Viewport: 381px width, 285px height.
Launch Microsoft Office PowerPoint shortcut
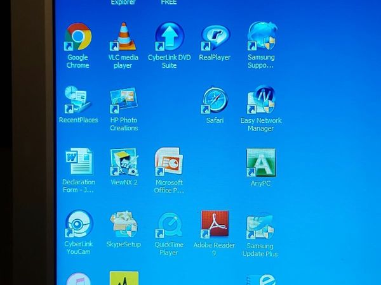click(x=170, y=163)
